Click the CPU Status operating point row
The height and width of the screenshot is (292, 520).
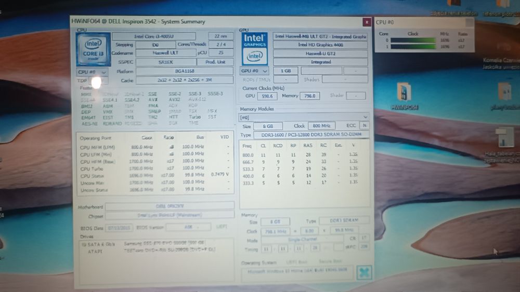(154, 176)
